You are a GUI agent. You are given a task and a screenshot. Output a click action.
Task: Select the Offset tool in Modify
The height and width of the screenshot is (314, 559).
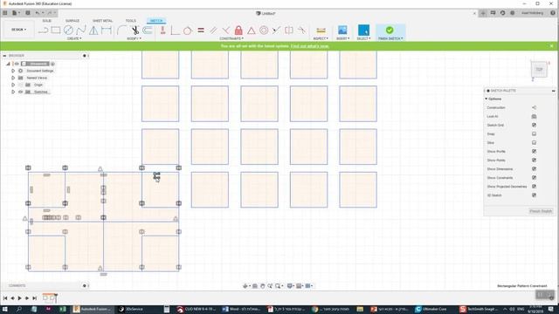pyautogui.click(x=148, y=31)
